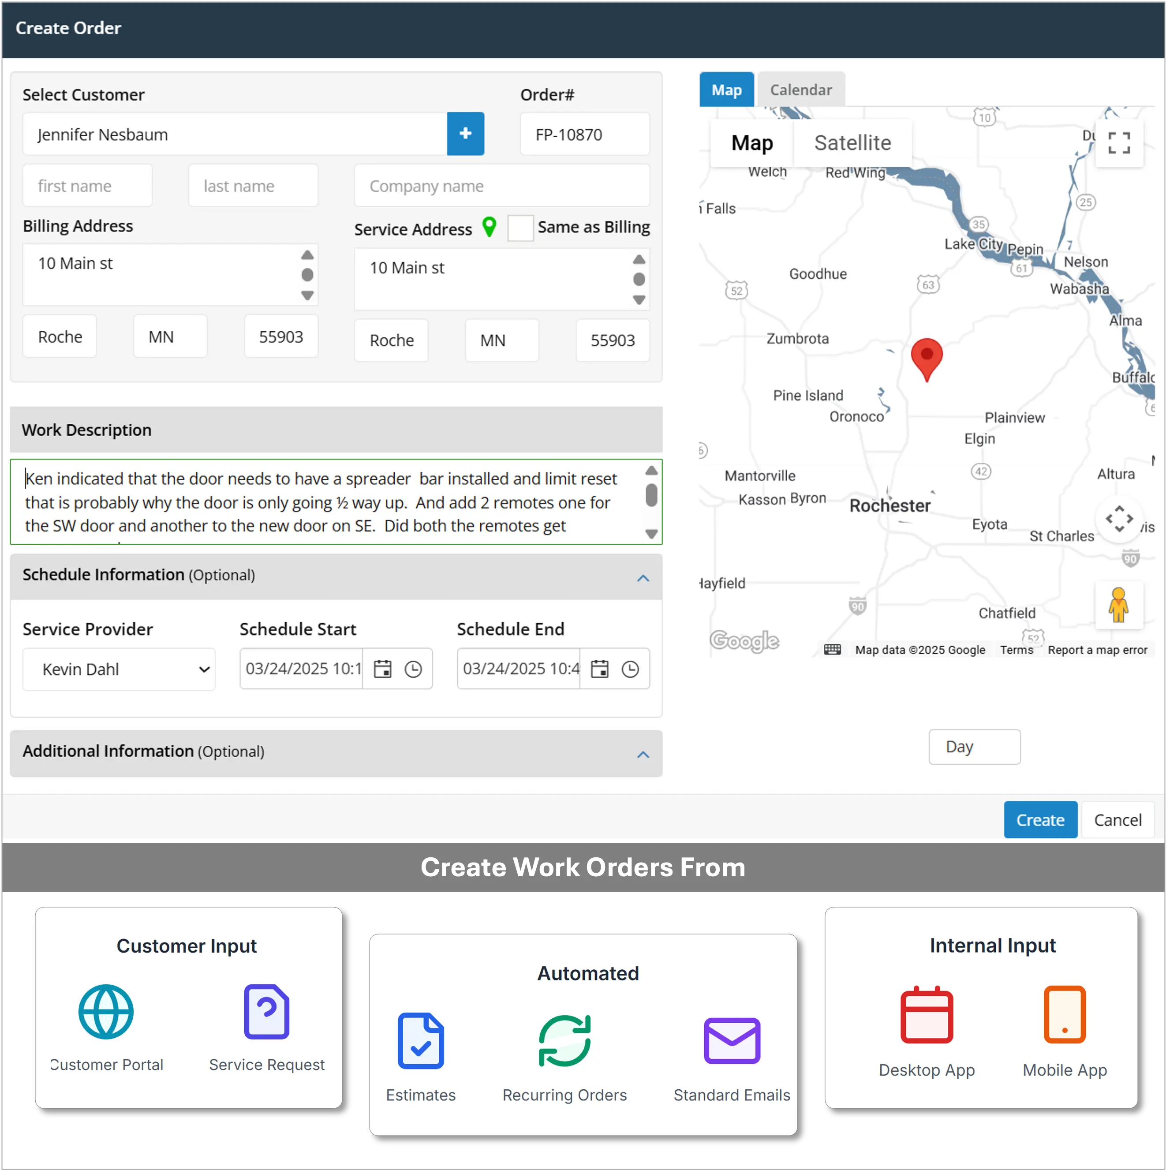Collapse the Additional Information section
1166x1170 pixels.
click(643, 754)
